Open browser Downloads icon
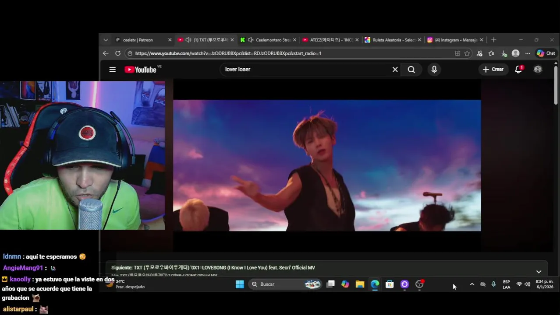 pyautogui.click(x=504, y=53)
